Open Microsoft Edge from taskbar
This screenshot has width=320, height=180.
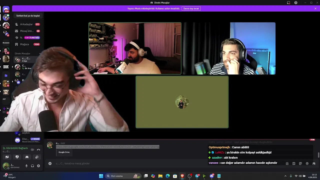tap(167, 176)
